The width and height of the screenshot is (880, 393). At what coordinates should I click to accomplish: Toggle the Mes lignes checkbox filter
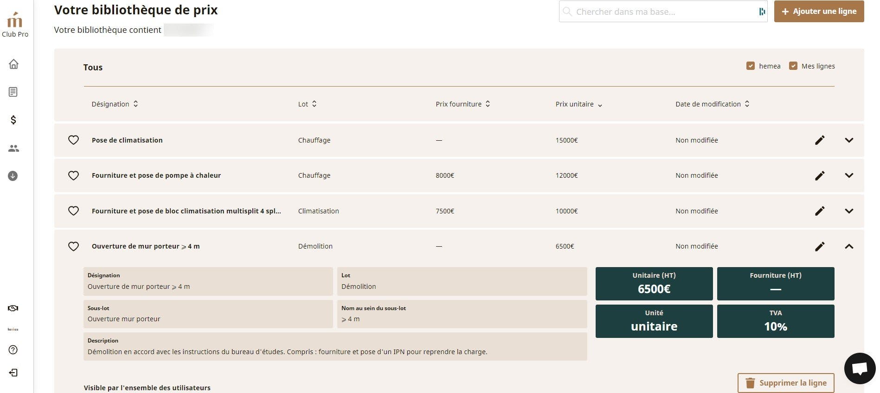point(793,66)
